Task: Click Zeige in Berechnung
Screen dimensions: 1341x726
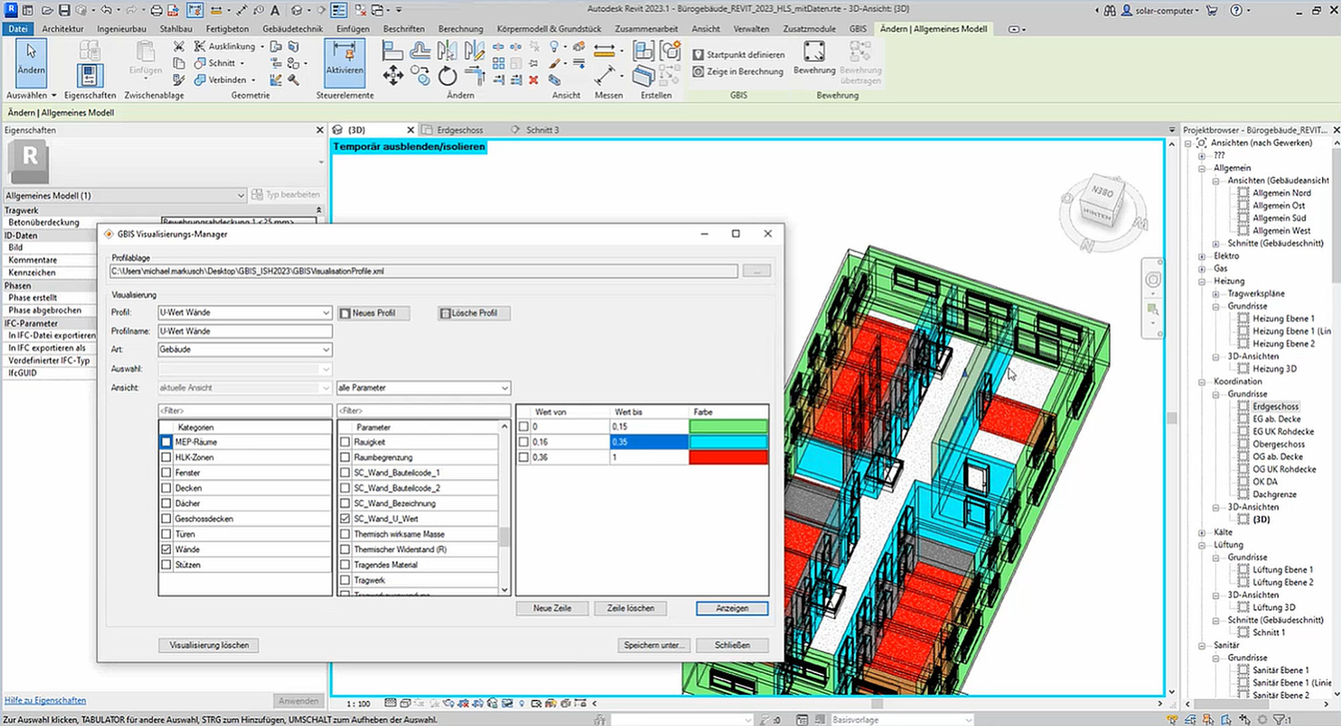Action: pyautogui.click(x=738, y=72)
